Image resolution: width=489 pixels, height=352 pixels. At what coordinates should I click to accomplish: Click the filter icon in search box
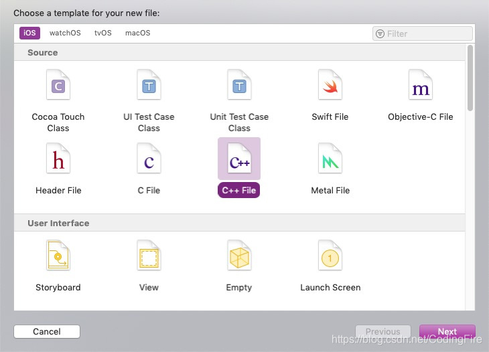click(x=380, y=33)
